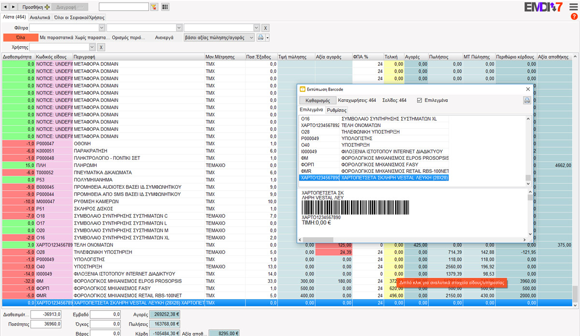This screenshot has height=336, width=580.
Task: Switch to Αναλυτικά tab
Action: [40, 17]
